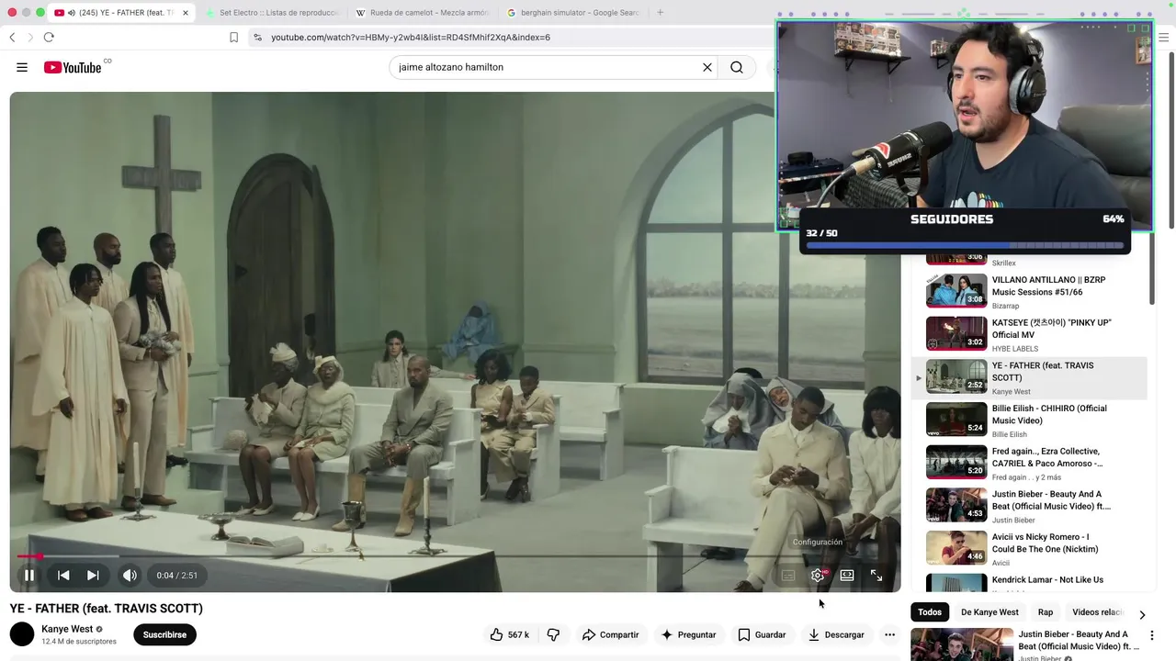Skip to the next video
This screenshot has width=1176, height=661.
pos(93,576)
